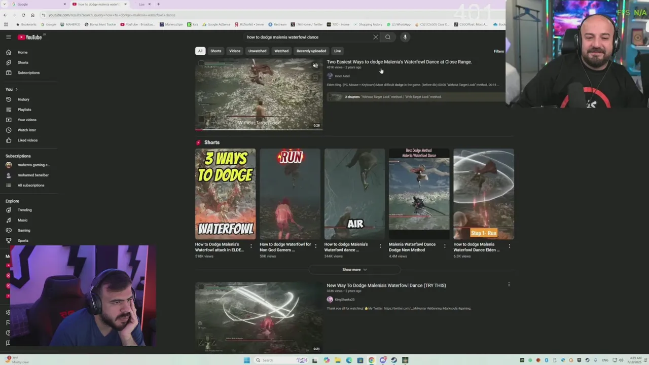The height and width of the screenshot is (365, 649).
Task: Click the YouTube logo
Action: click(x=30, y=37)
